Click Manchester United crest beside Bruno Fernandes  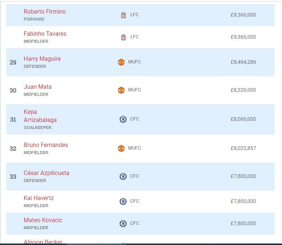point(121,148)
